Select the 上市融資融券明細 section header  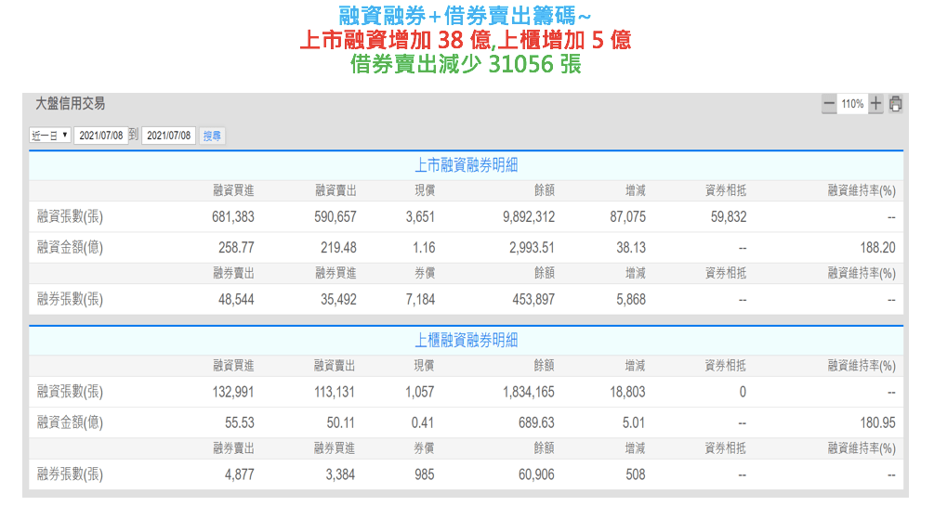click(466, 165)
